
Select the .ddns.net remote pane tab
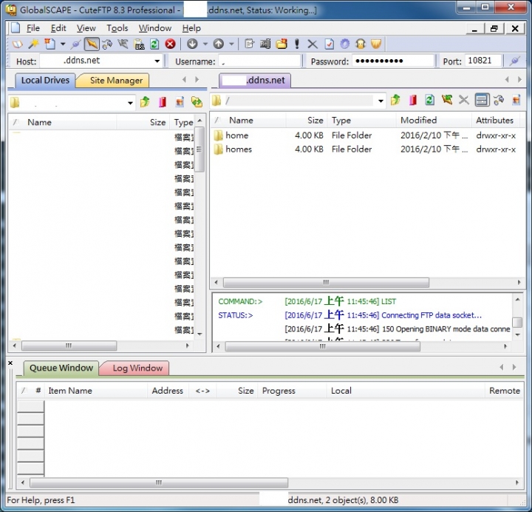coord(255,81)
